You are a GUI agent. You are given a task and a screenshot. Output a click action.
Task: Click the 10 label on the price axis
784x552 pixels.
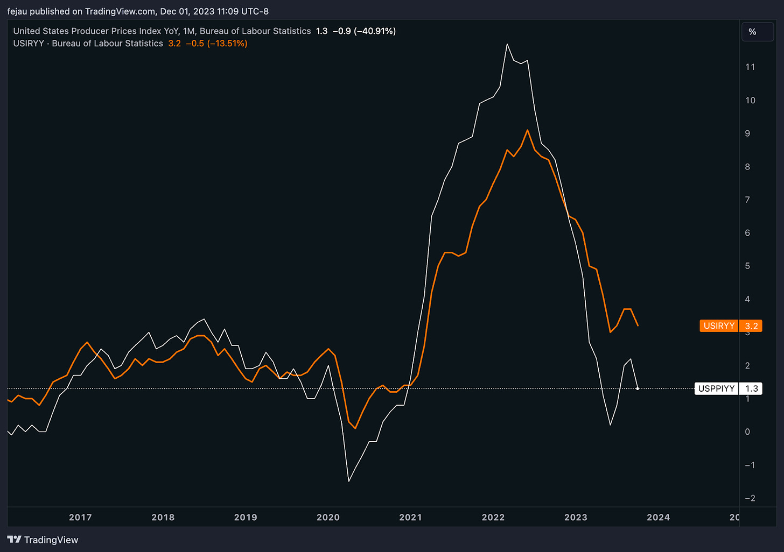[750, 101]
